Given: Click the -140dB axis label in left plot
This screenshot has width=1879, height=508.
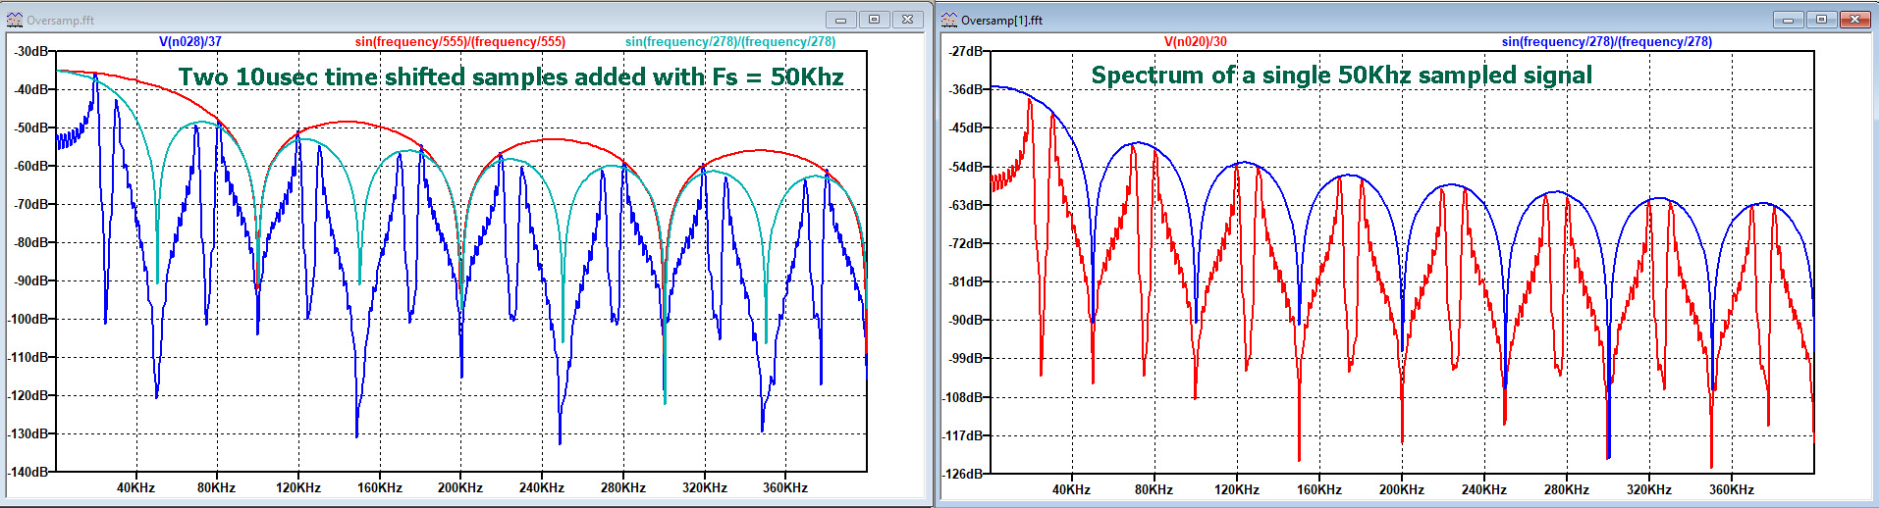Looking at the screenshot, I should [28, 472].
